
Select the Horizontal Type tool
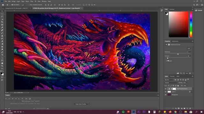2,55
